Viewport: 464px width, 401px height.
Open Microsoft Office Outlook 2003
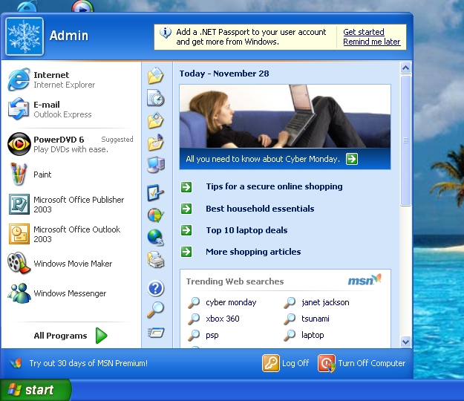point(71,234)
